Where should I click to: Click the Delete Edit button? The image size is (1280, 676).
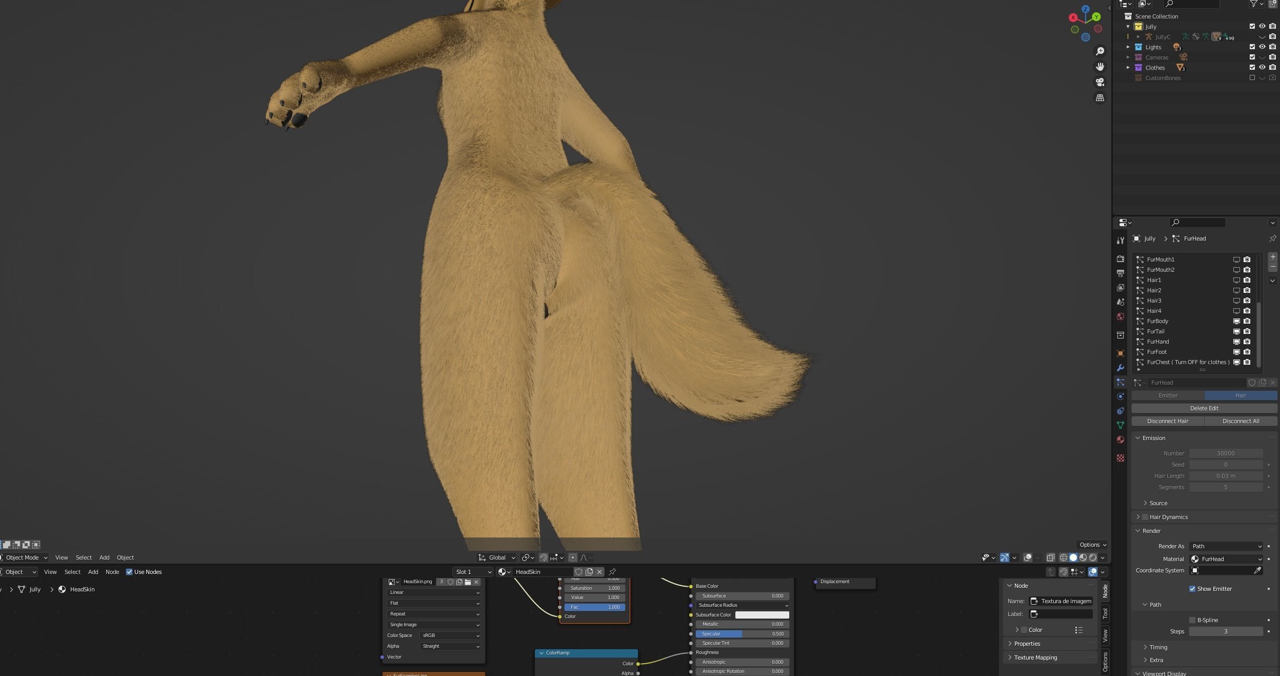[x=1204, y=408]
